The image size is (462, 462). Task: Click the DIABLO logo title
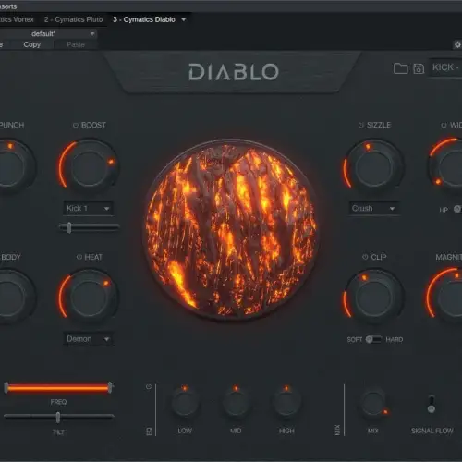(x=234, y=72)
